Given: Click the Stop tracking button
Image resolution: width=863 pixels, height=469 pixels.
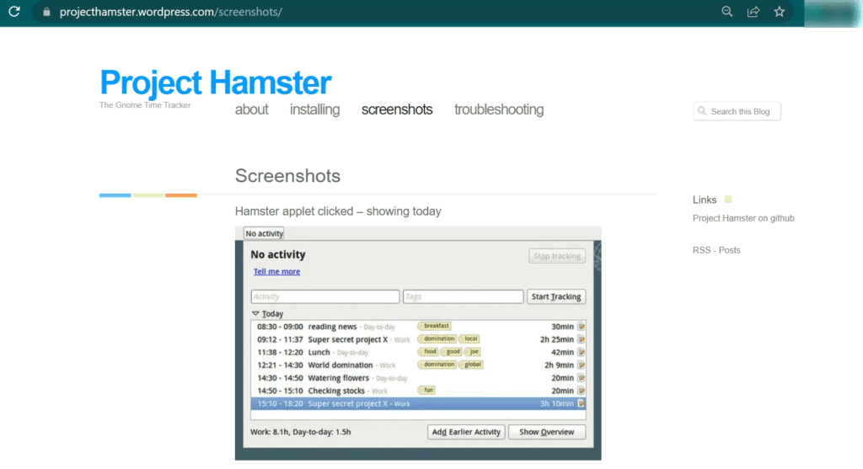Looking at the screenshot, I should [x=557, y=256].
